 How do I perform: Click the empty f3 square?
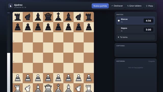click(x=69, y=68)
